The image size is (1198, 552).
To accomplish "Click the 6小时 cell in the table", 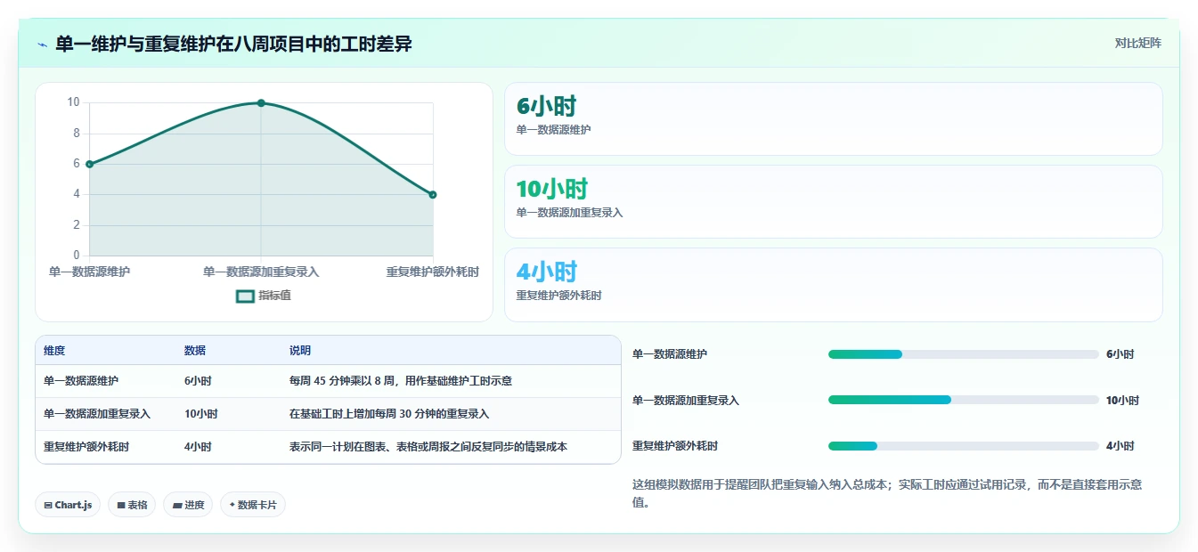I will pos(198,381).
